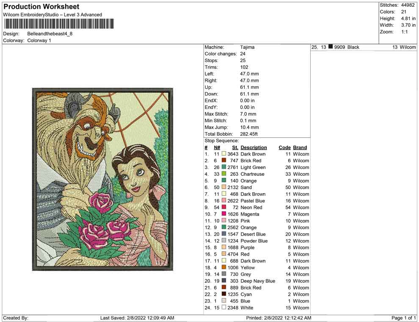Image resolution: width=419 pixels, height=322 pixels.
Task: Click the Last Saved timestamp in footer
Action: (137, 318)
